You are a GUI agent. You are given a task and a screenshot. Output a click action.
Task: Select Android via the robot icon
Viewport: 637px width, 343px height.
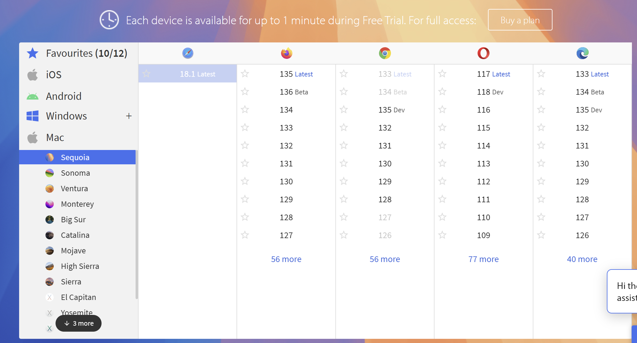(x=33, y=96)
